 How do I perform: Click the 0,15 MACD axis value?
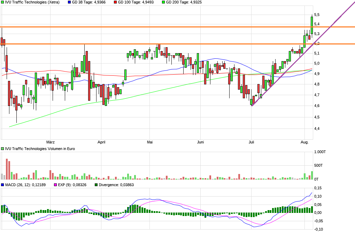coord(318,188)
